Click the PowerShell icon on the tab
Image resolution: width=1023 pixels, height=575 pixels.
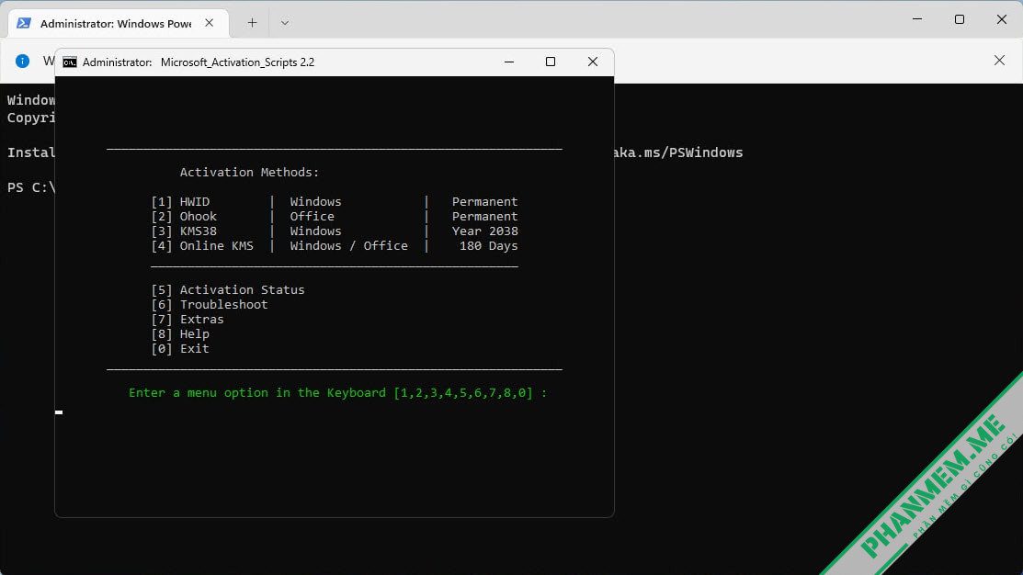[24, 23]
